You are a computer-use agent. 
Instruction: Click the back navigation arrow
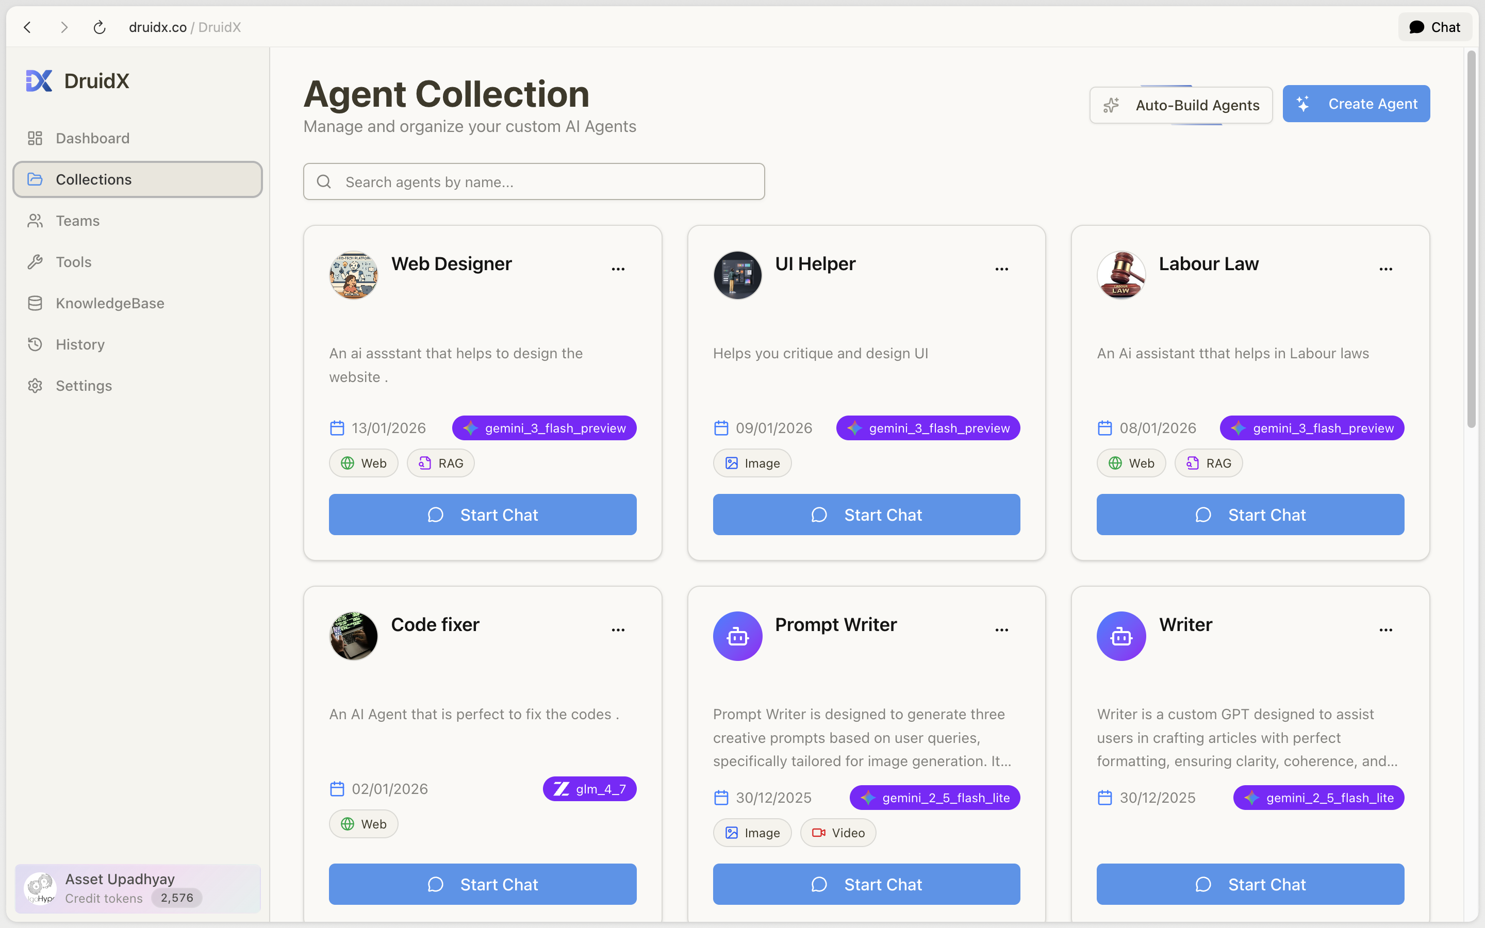point(28,27)
